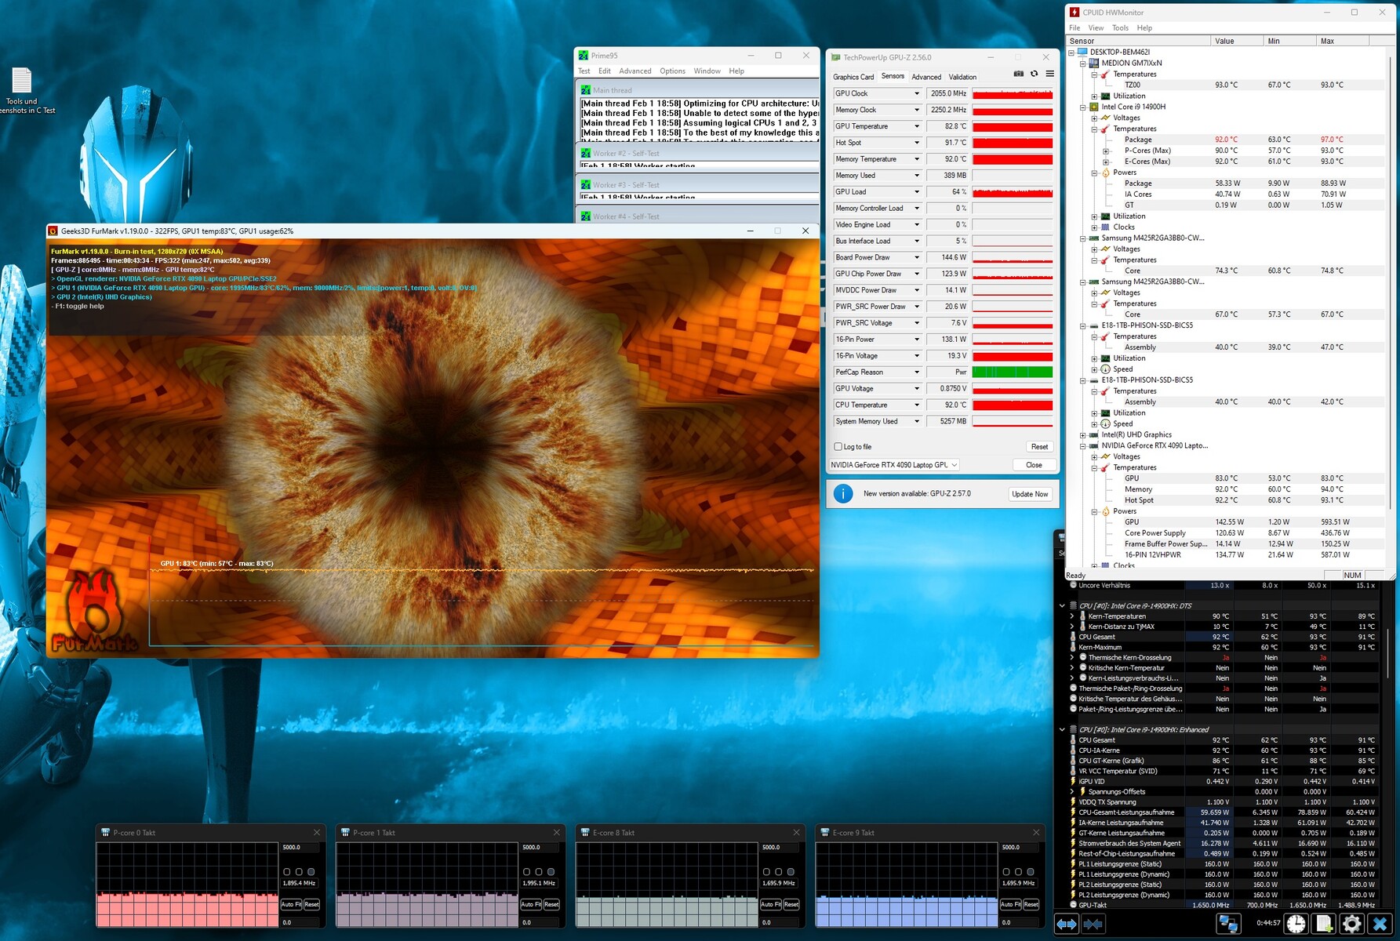The image size is (1400, 941).
Task: Click the Update Now button in GPU-Z
Action: click(x=1030, y=494)
